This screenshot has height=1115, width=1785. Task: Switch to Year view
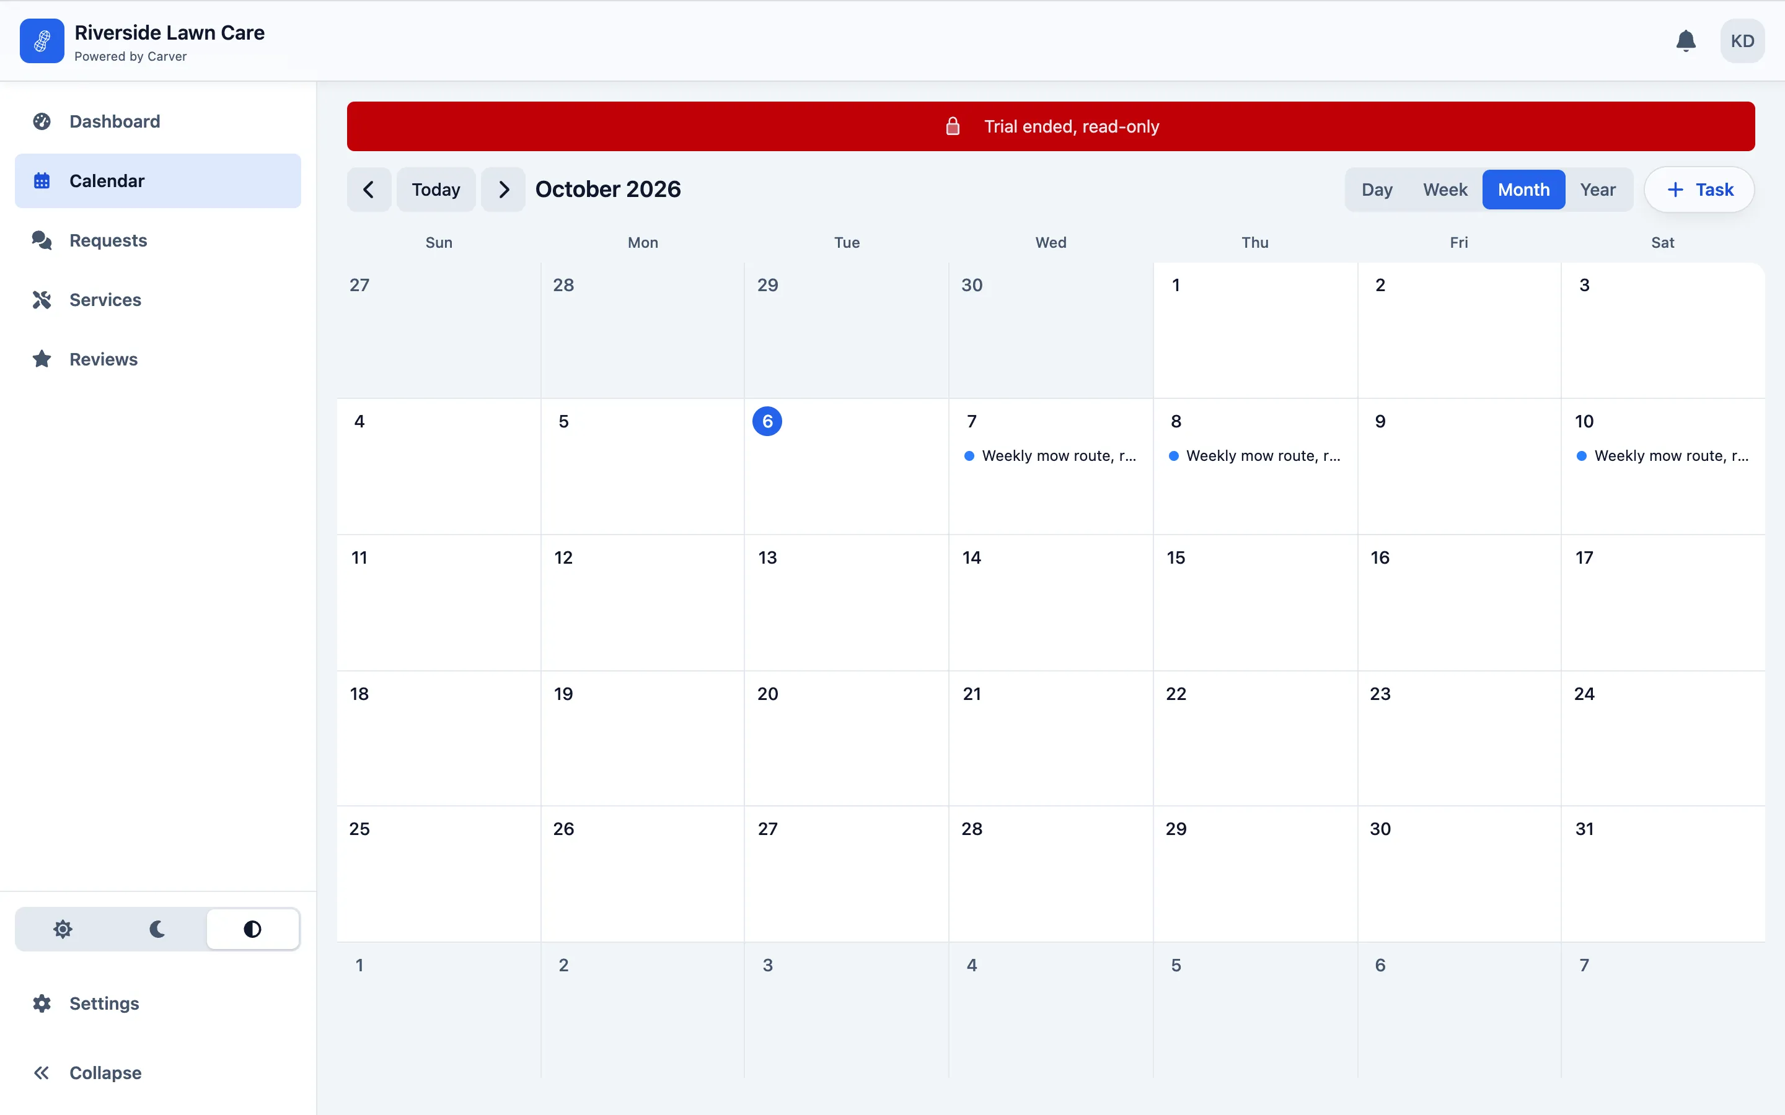tap(1598, 190)
